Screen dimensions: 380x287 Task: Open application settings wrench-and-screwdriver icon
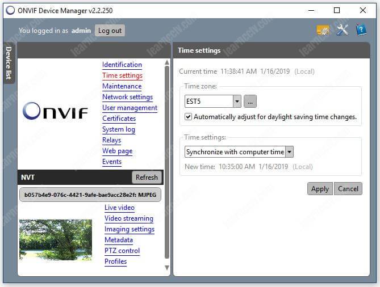342,30
